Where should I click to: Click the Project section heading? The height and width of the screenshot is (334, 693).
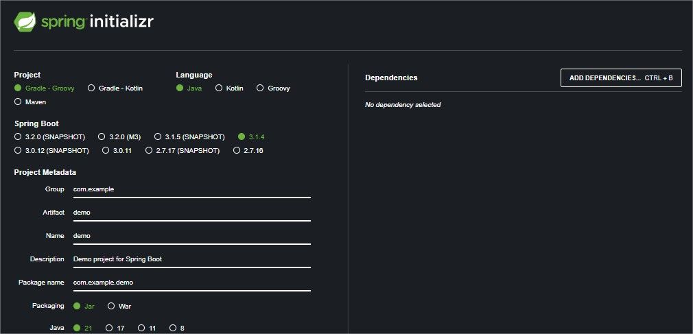(x=27, y=75)
